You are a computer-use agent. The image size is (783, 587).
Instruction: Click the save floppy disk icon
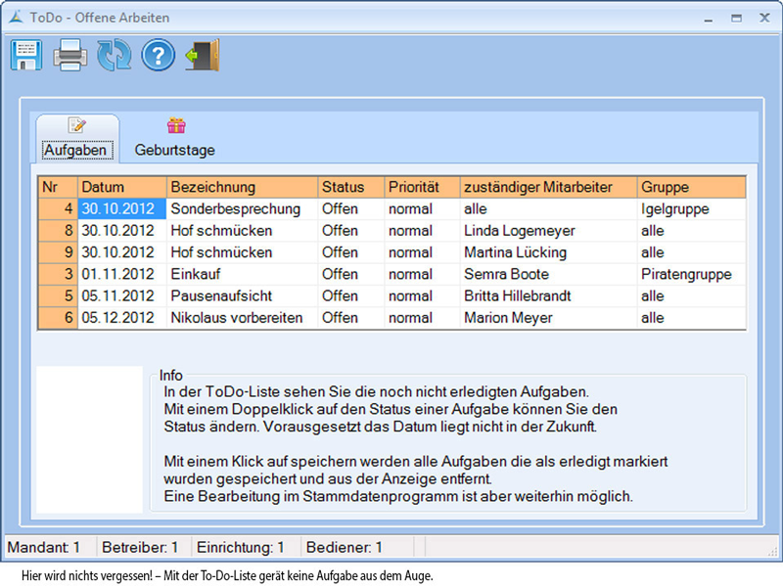(25, 55)
